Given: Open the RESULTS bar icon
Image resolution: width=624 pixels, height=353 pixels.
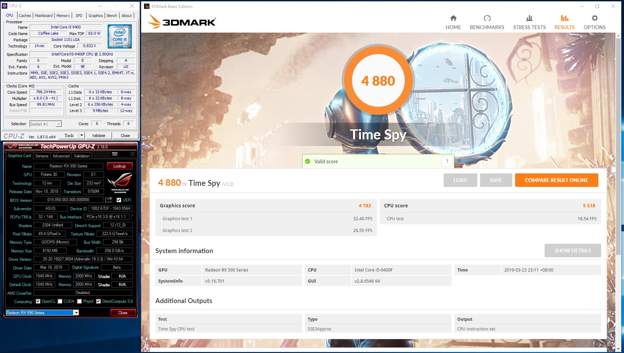Looking at the screenshot, I should click(x=565, y=18).
